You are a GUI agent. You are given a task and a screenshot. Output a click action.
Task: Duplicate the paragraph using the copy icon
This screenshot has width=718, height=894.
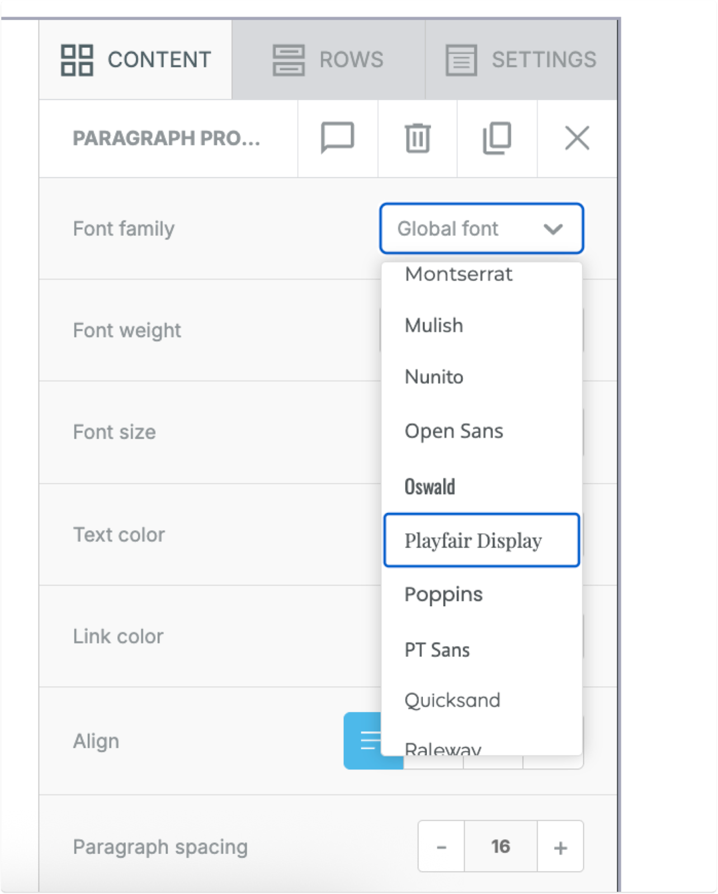pos(497,138)
